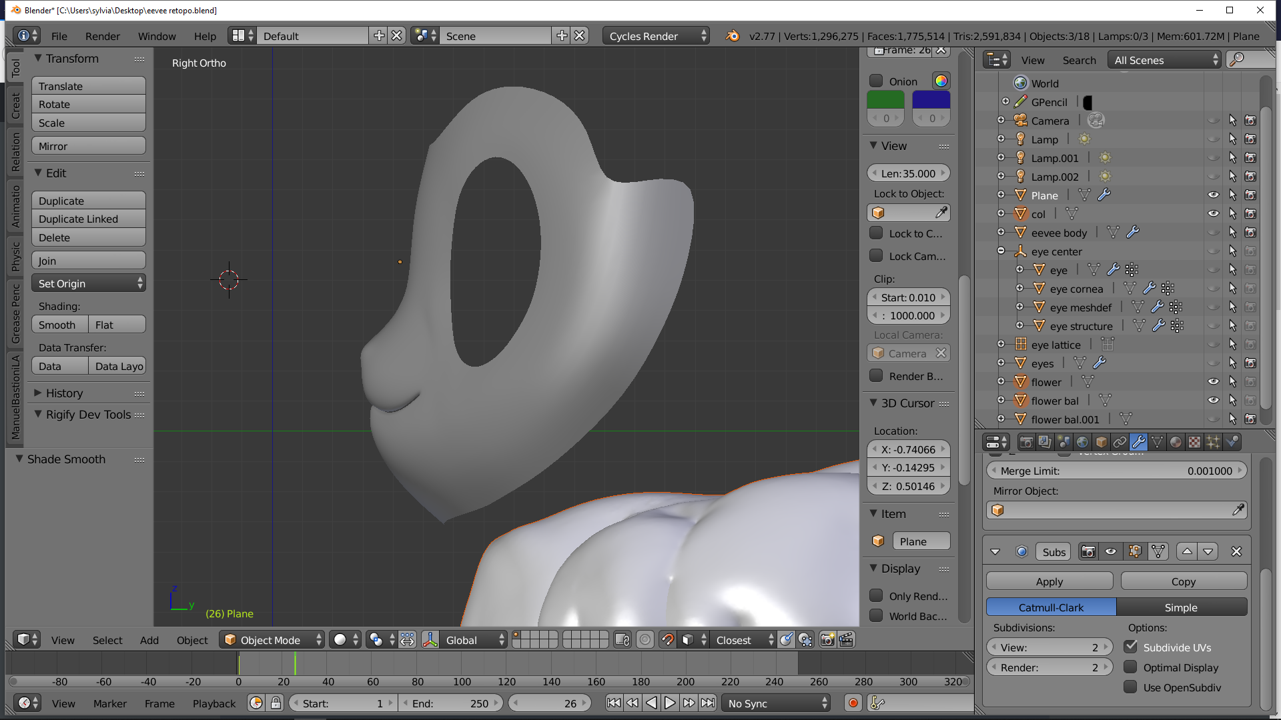This screenshot has height=720, width=1281.
Task: Uncheck the Subdivide UVs option
Action: click(1131, 647)
